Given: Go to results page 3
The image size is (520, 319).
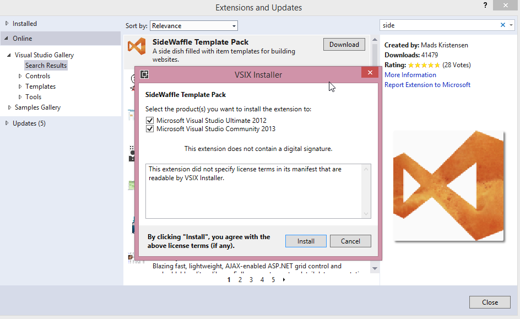Looking at the screenshot, I should [251, 280].
